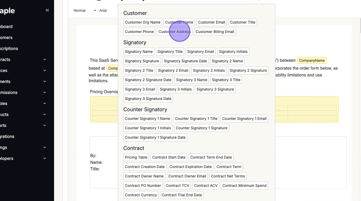Open the Arial font selector

pyautogui.click(x=103, y=10)
